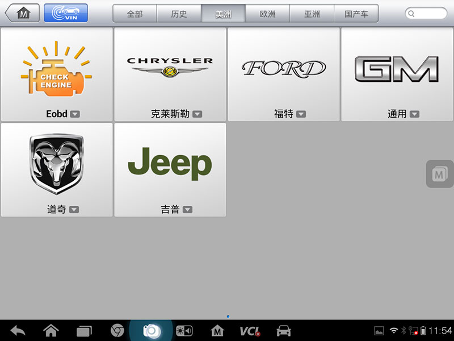Click the 克莱斯勒 label

point(170,114)
